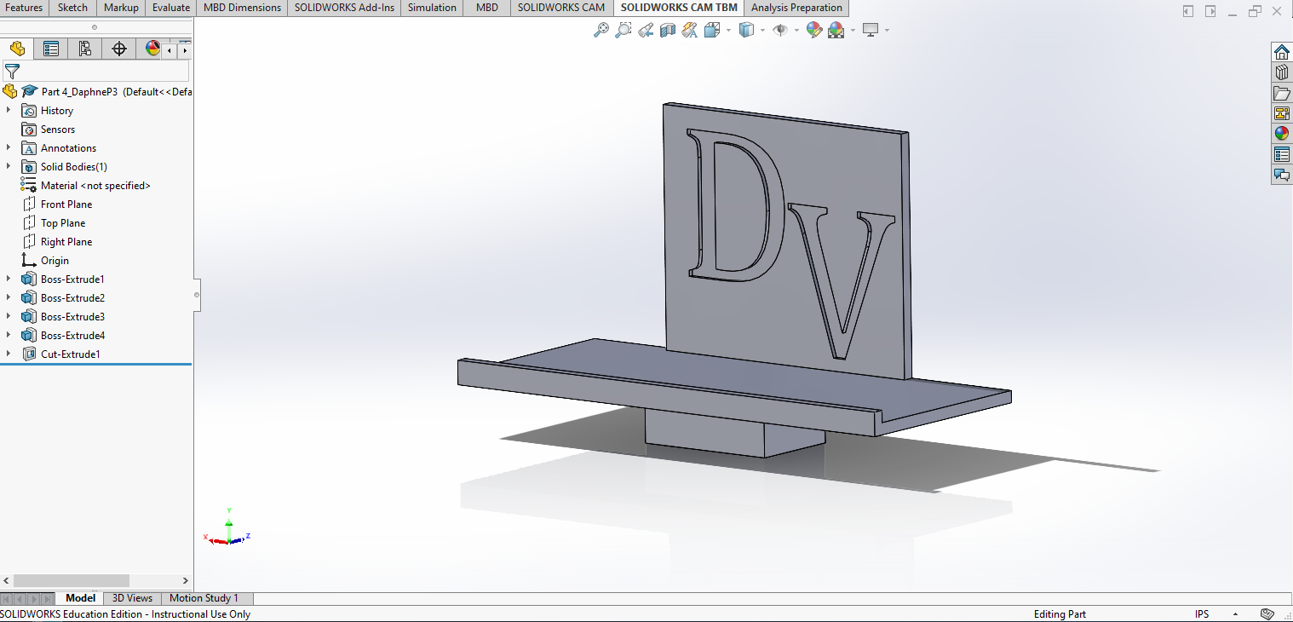
Task: Open the View Settings dropdown arrow
Action: 887,31
